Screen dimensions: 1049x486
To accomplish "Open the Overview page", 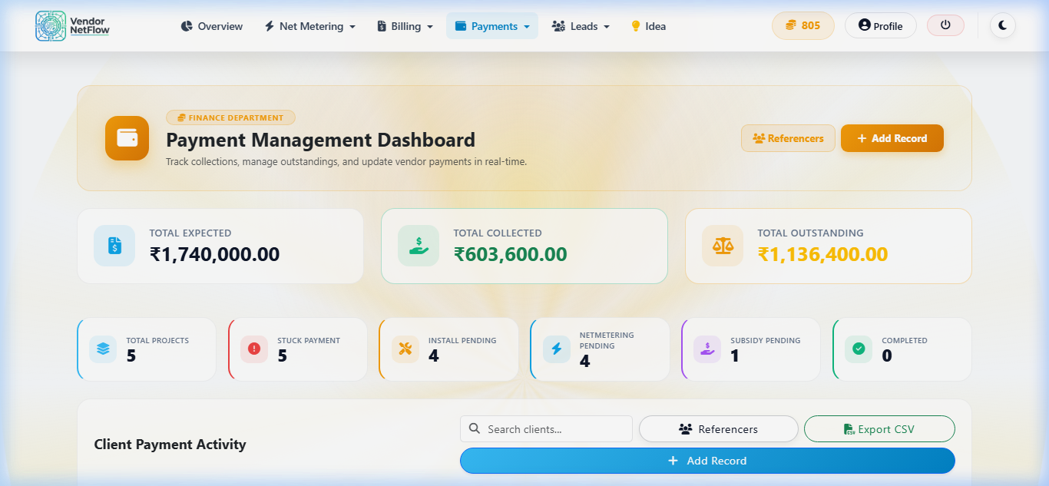I will pyautogui.click(x=212, y=26).
